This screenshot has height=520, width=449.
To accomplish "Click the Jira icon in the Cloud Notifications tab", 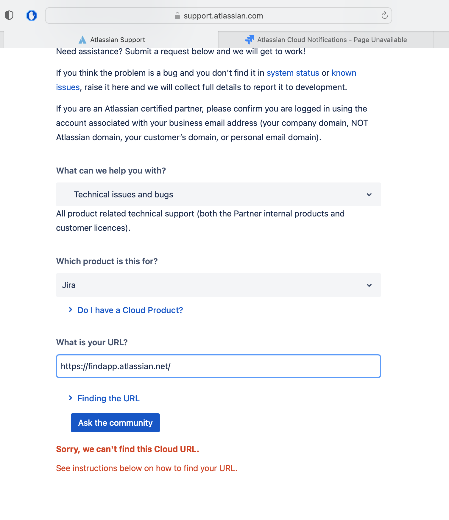I will [x=250, y=39].
